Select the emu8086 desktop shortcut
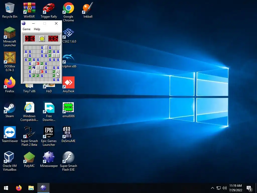The width and height of the screenshot is (257, 193). coord(68,110)
